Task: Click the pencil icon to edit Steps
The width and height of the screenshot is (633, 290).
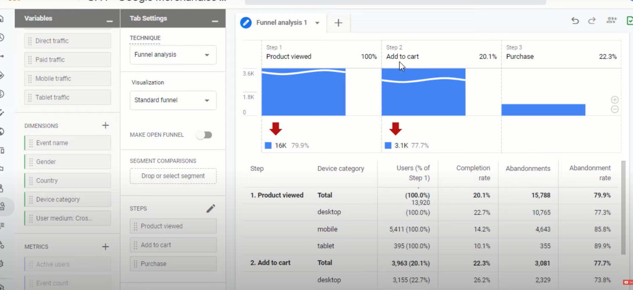Action: [211, 208]
